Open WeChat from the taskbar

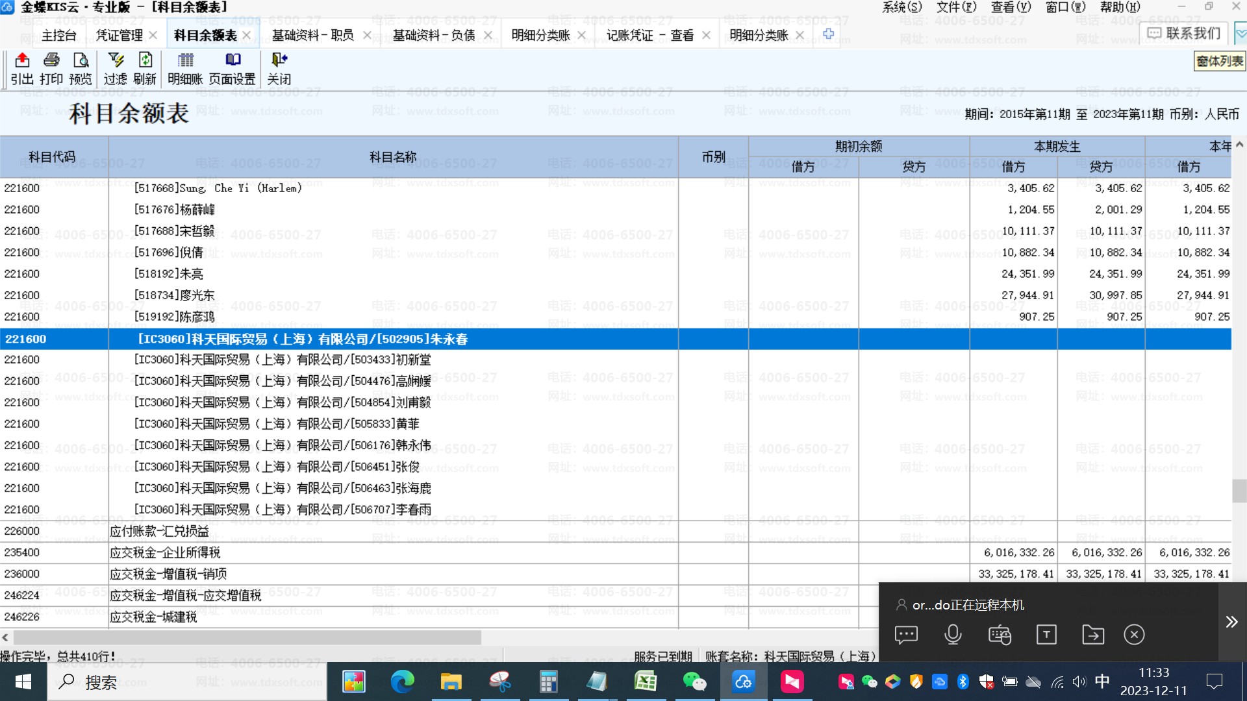click(x=694, y=682)
